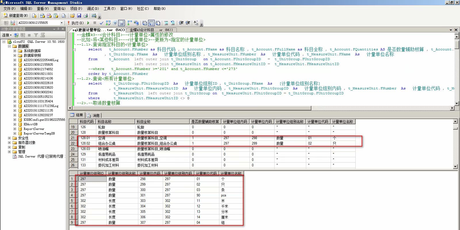Screen dimensions: 460x230
Task: Click the Print icon in toolbar
Action: pyautogui.click(x=85, y=15)
